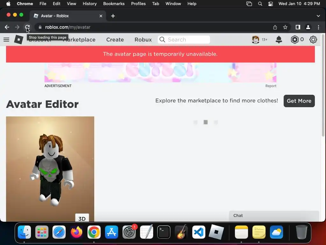Open the File menu
This screenshot has width=326, height=245.
43,4
